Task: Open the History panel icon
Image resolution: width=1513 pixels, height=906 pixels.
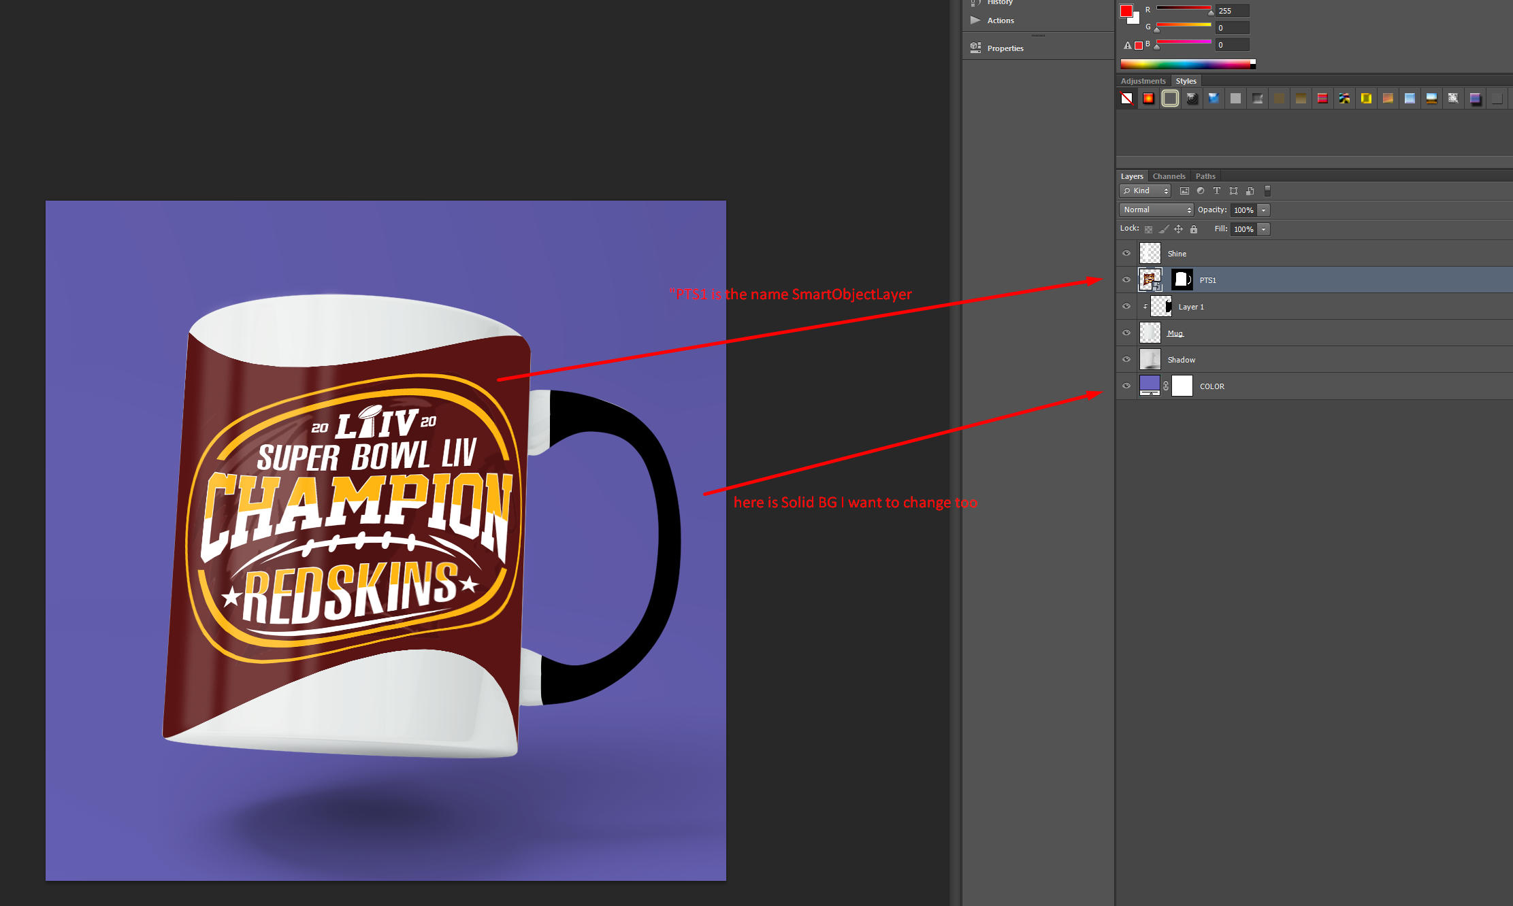Action: 975,3
